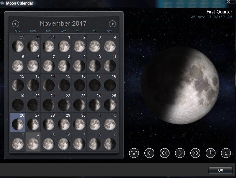Click the clock icon round button
Viewport: 236px width, 178px height.
pyautogui.click(x=211, y=153)
